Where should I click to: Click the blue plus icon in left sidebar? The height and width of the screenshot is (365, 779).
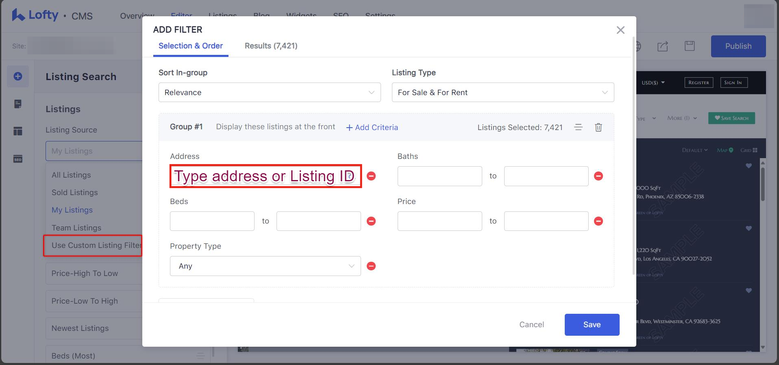click(x=18, y=76)
